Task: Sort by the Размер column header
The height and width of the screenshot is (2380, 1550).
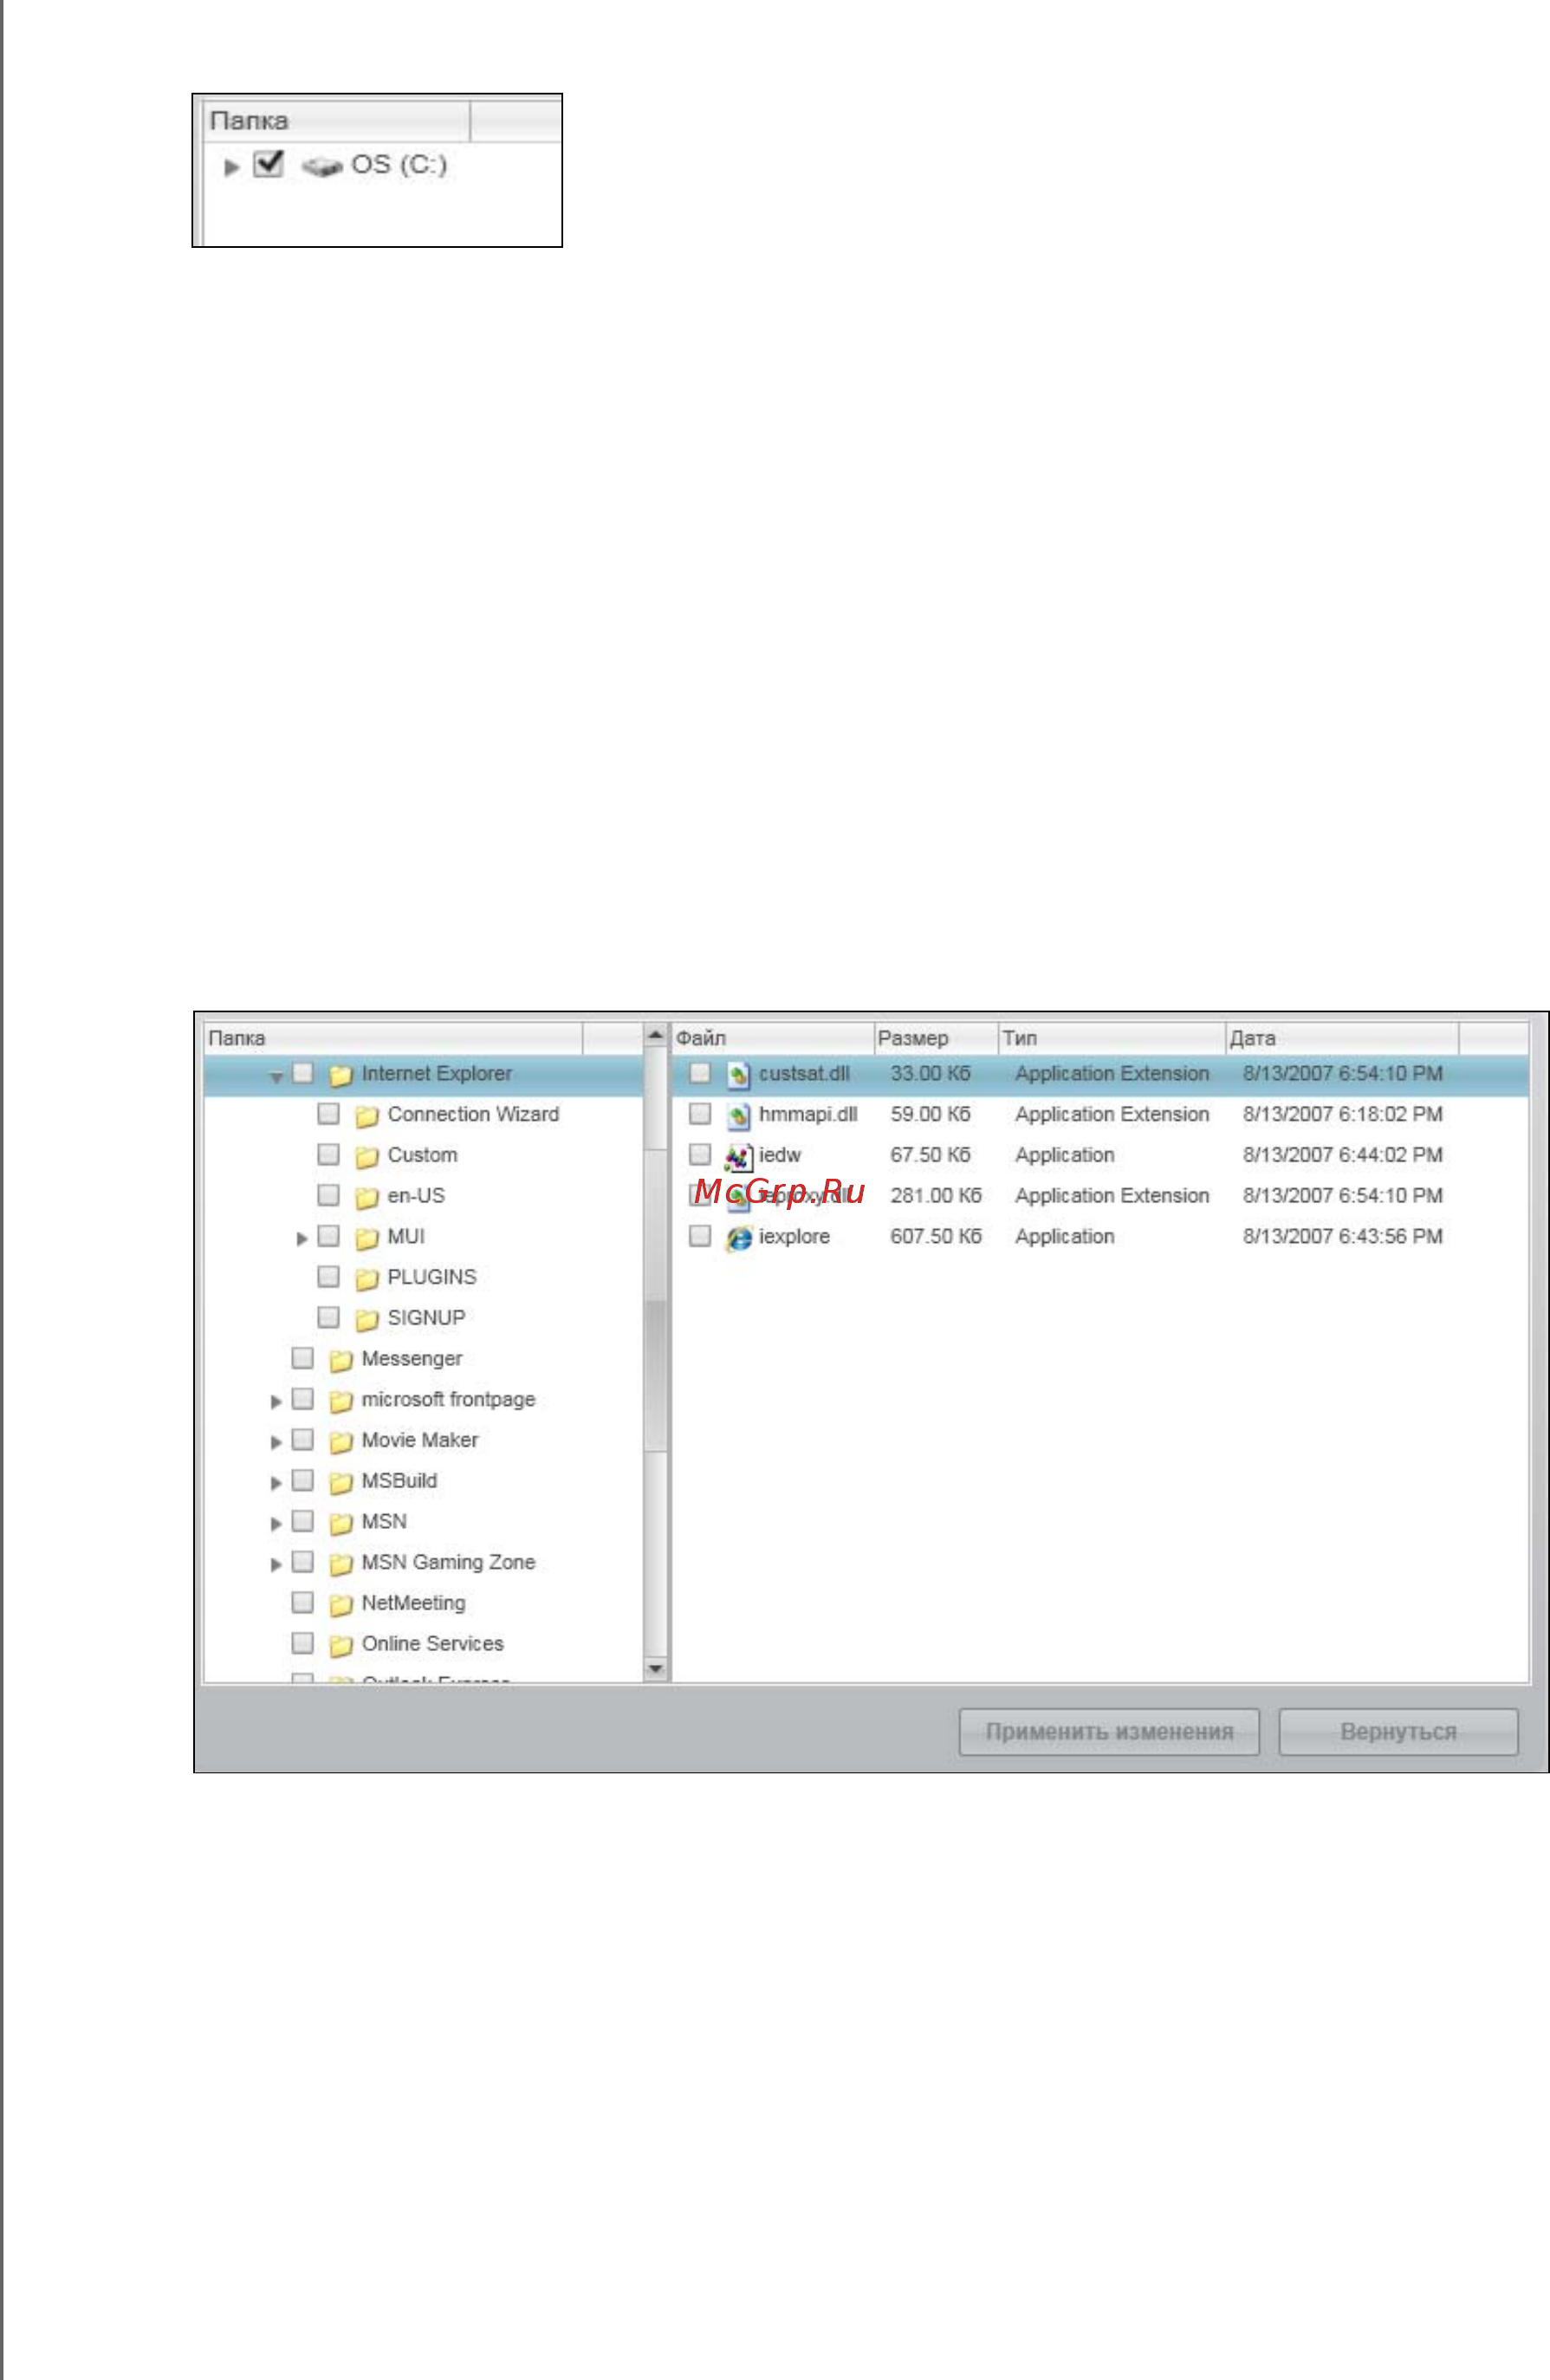Action: (x=937, y=1038)
